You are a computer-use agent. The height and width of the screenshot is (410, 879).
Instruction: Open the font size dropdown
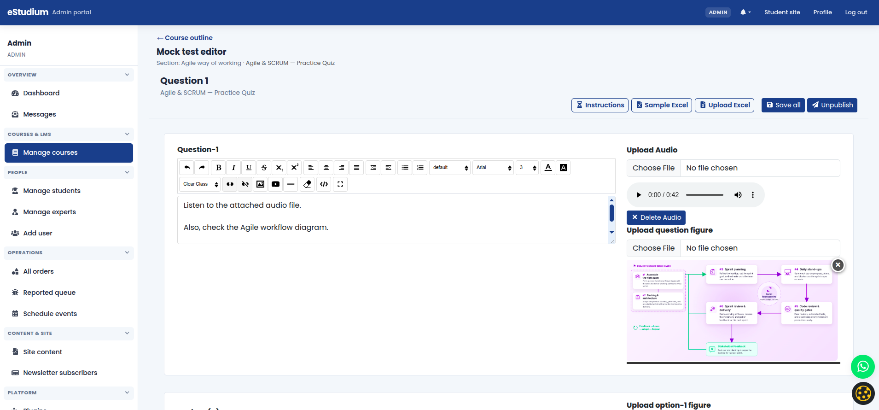coord(527,168)
